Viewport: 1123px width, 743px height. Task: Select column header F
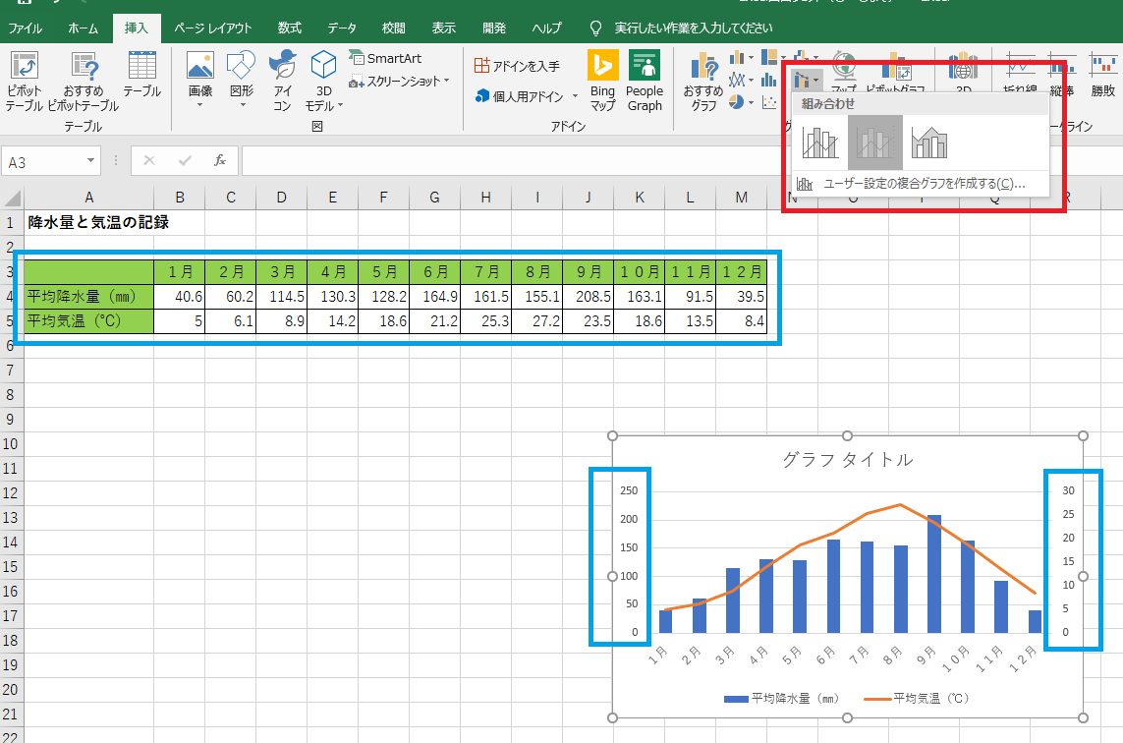tap(384, 197)
